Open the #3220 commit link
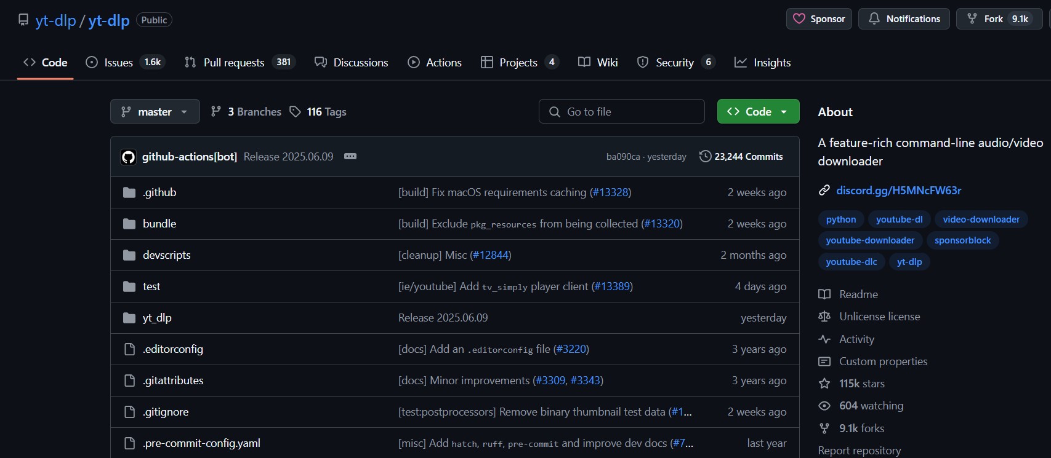The height and width of the screenshot is (458, 1051). pyautogui.click(x=571, y=349)
